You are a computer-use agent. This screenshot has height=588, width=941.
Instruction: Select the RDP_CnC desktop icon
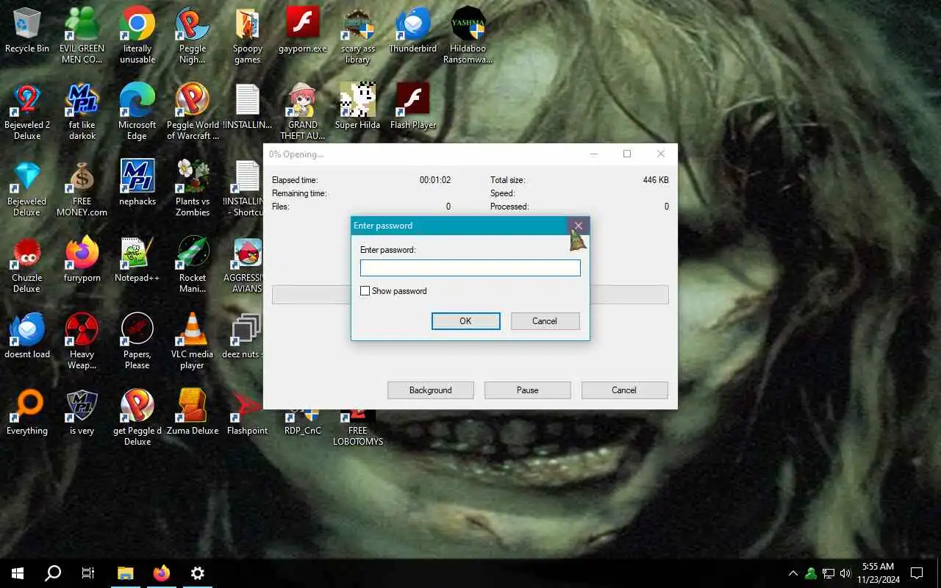[303, 422]
